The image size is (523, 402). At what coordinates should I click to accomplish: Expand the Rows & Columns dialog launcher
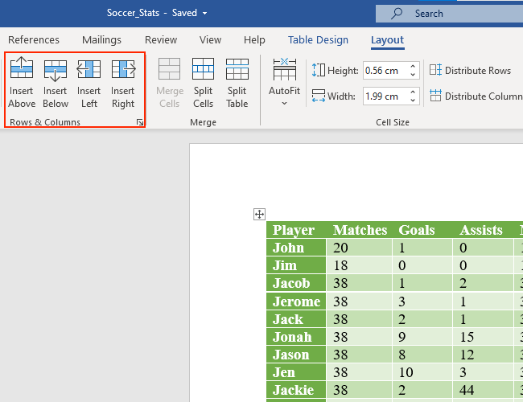click(140, 122)
